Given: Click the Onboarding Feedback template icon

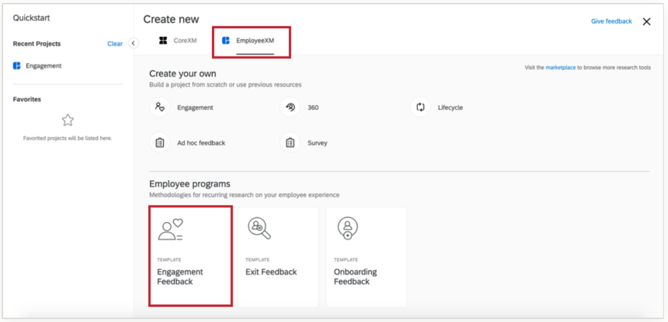Looking at the screenshot, I should [348, 229].
